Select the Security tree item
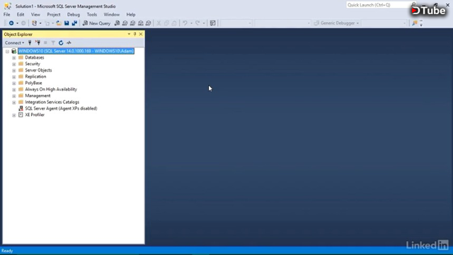This screenshot has width=453, height=255. coord(33,64)
